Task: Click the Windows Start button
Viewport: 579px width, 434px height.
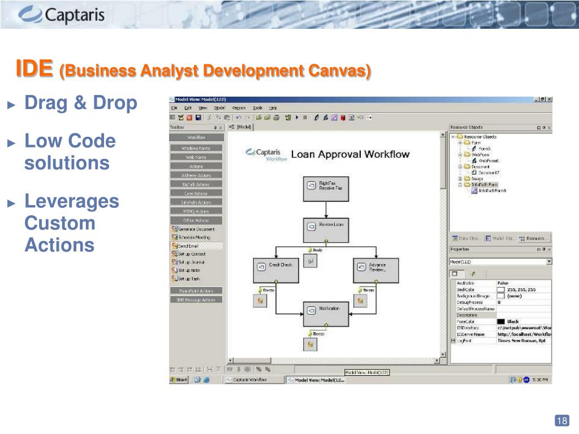Action: click(x=179, y=380)
